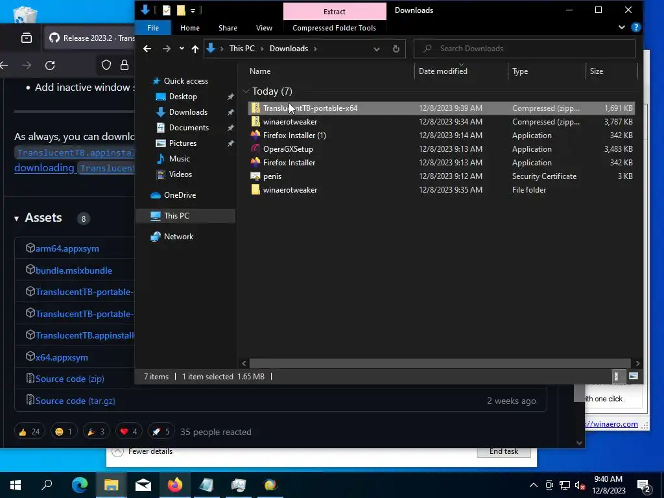Download arm64.appxsym asset in browser
Screen dimensions: 664x498
67,248
